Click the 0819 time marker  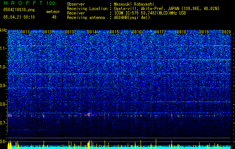204,32
